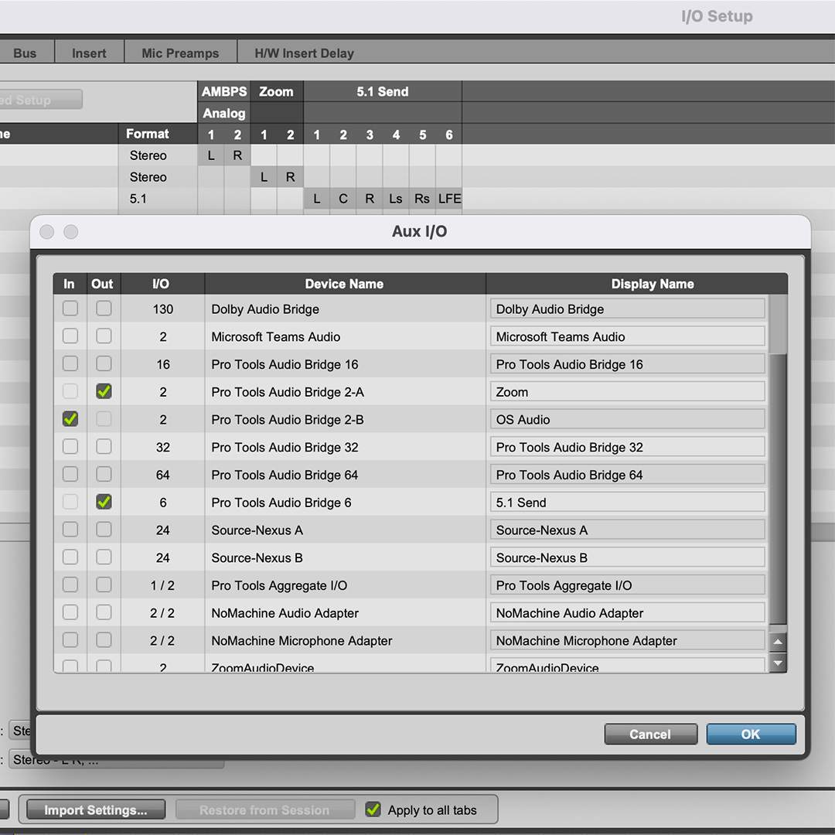The image size is (835, 835).
Task: Enable In for Dolby Audio Bridge
Action: pos(70,308)
